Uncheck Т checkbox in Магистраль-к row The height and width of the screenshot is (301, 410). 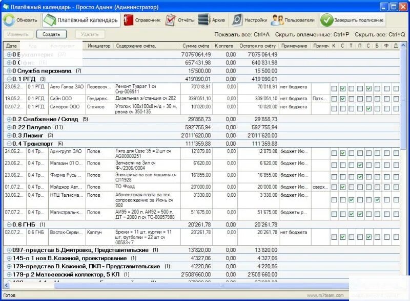352,214
